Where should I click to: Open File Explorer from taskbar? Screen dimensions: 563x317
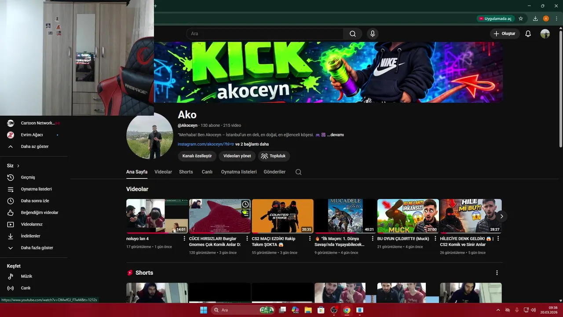(308, 310)
